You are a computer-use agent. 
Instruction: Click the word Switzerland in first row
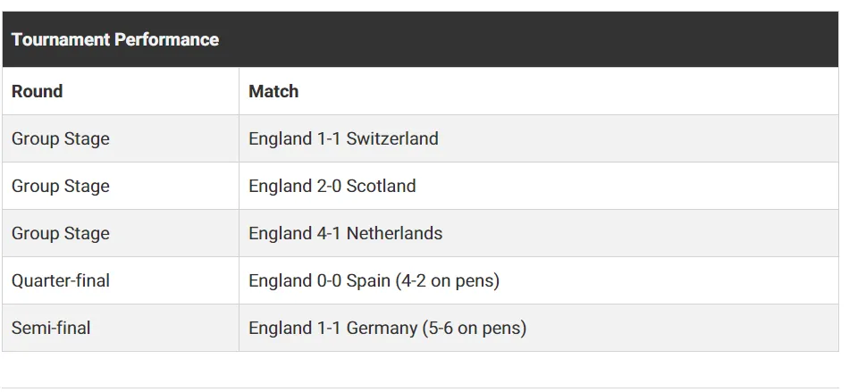392,138
